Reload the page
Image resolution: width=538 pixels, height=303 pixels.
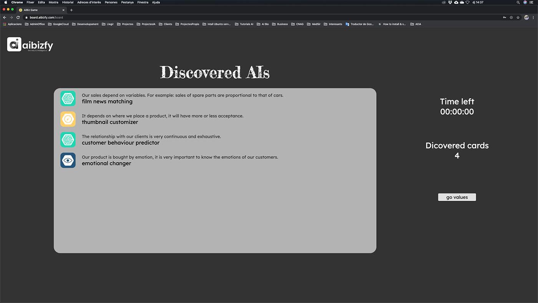(x=18, y=17)
